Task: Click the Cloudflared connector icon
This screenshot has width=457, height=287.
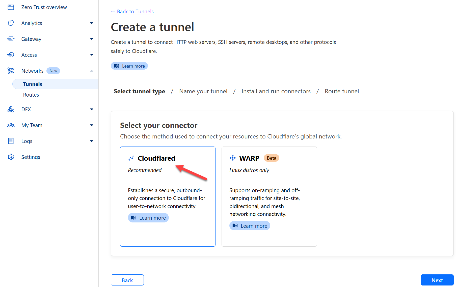Action: (131, 158)
